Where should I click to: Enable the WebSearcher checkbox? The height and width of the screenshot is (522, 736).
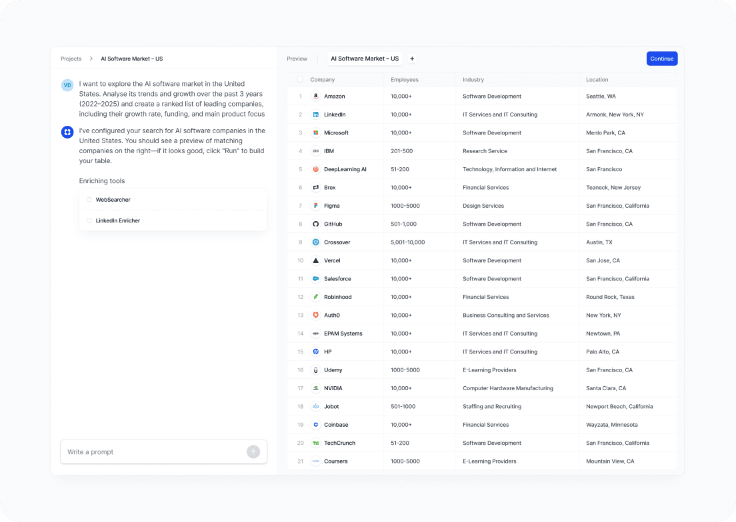[89, 200]
